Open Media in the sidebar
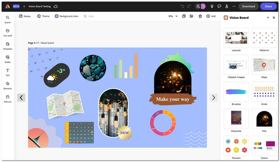280x162 pixels. [x=8, y=59]
